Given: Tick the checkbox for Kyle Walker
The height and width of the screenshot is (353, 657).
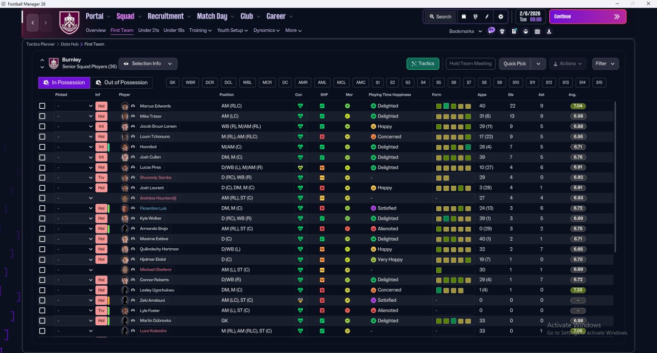Looking at the screenshot, I should click(42, 219).
